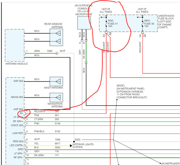Screen dimensions: 180x165
Task: Click the (BASE) instrument panel harness note
Action: point(132,92)
